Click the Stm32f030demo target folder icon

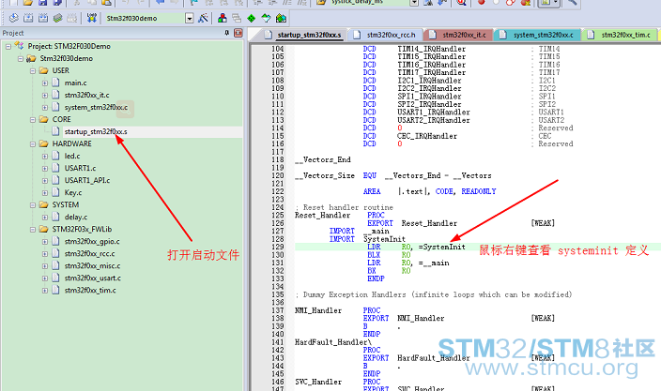[x=31, y=58]
